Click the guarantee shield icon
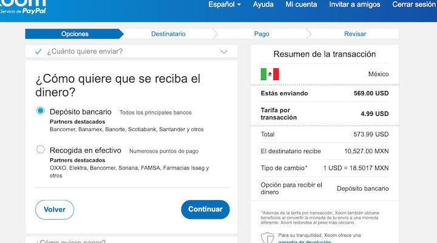This screenshot has height=243, width=437. (267, 238)
